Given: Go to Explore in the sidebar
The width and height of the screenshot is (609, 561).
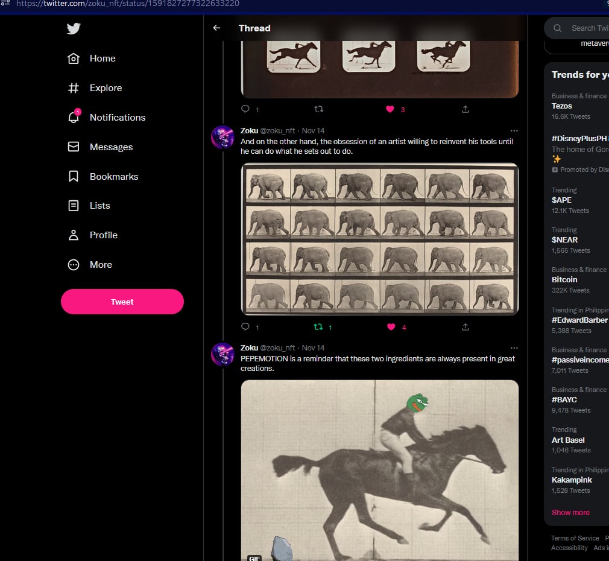Looking at the screenshot, I should pyautogui.click(x=106, y=88).
